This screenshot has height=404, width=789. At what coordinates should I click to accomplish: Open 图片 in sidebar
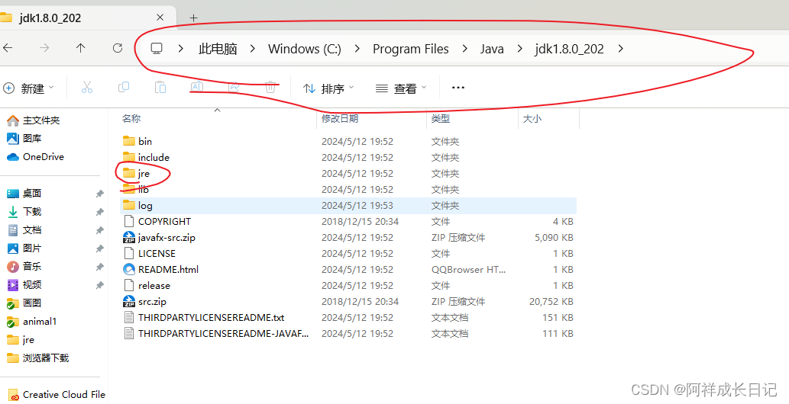coord(24,248)
